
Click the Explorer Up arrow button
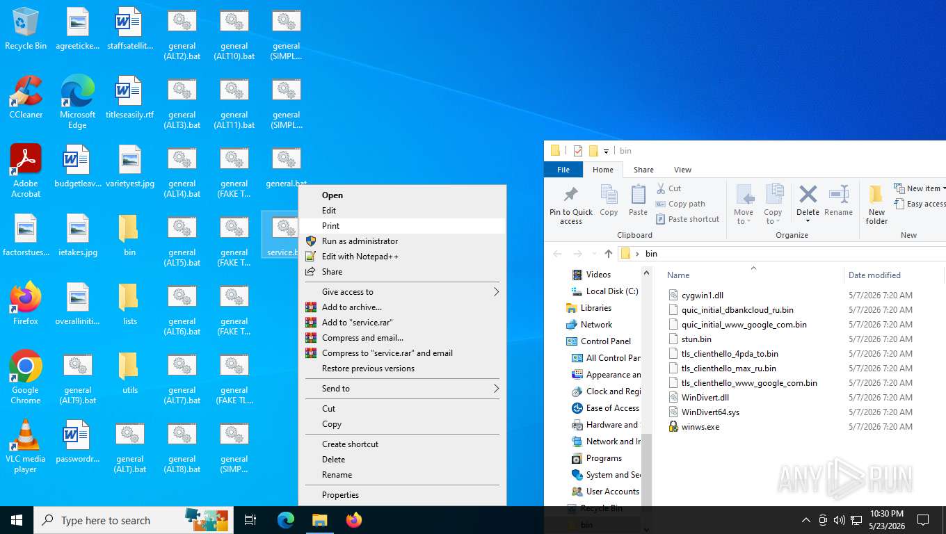point(609,254)
